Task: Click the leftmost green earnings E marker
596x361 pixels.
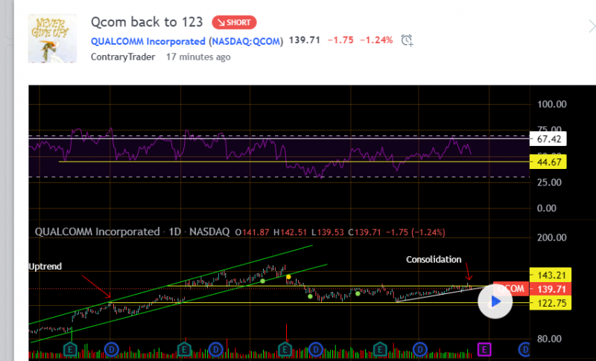Action: point(72,348)
